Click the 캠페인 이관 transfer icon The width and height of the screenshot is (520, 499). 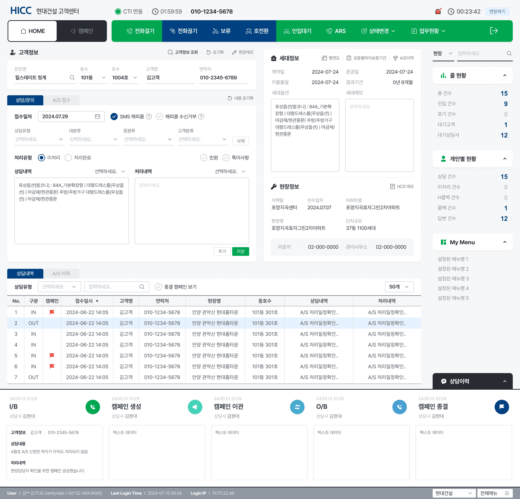297,407
